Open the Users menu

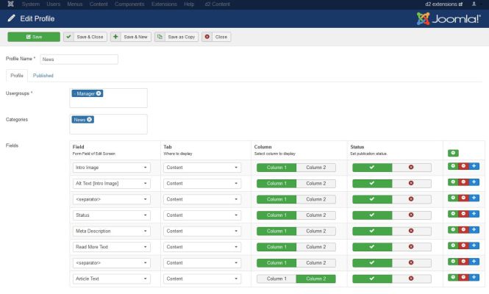pos(54,4)
